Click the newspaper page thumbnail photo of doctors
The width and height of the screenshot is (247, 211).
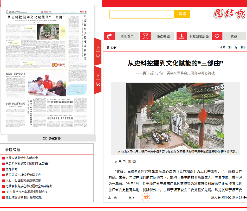click(x=47, y=84)
